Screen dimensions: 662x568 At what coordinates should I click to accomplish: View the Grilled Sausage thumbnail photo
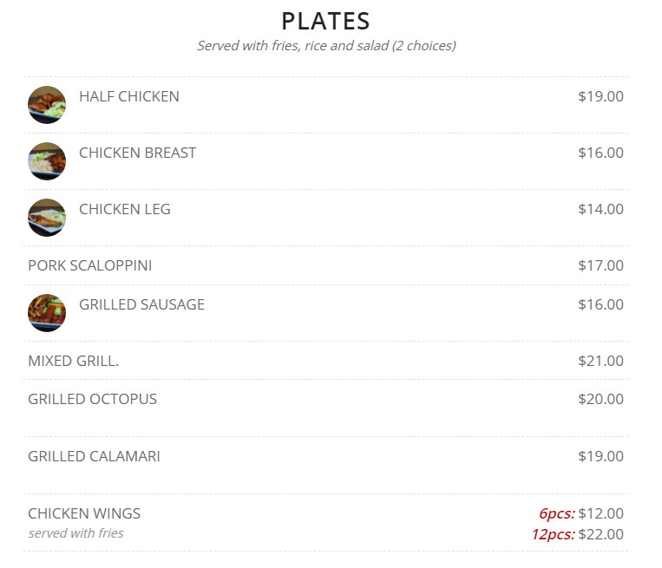(x=47, y=313)
